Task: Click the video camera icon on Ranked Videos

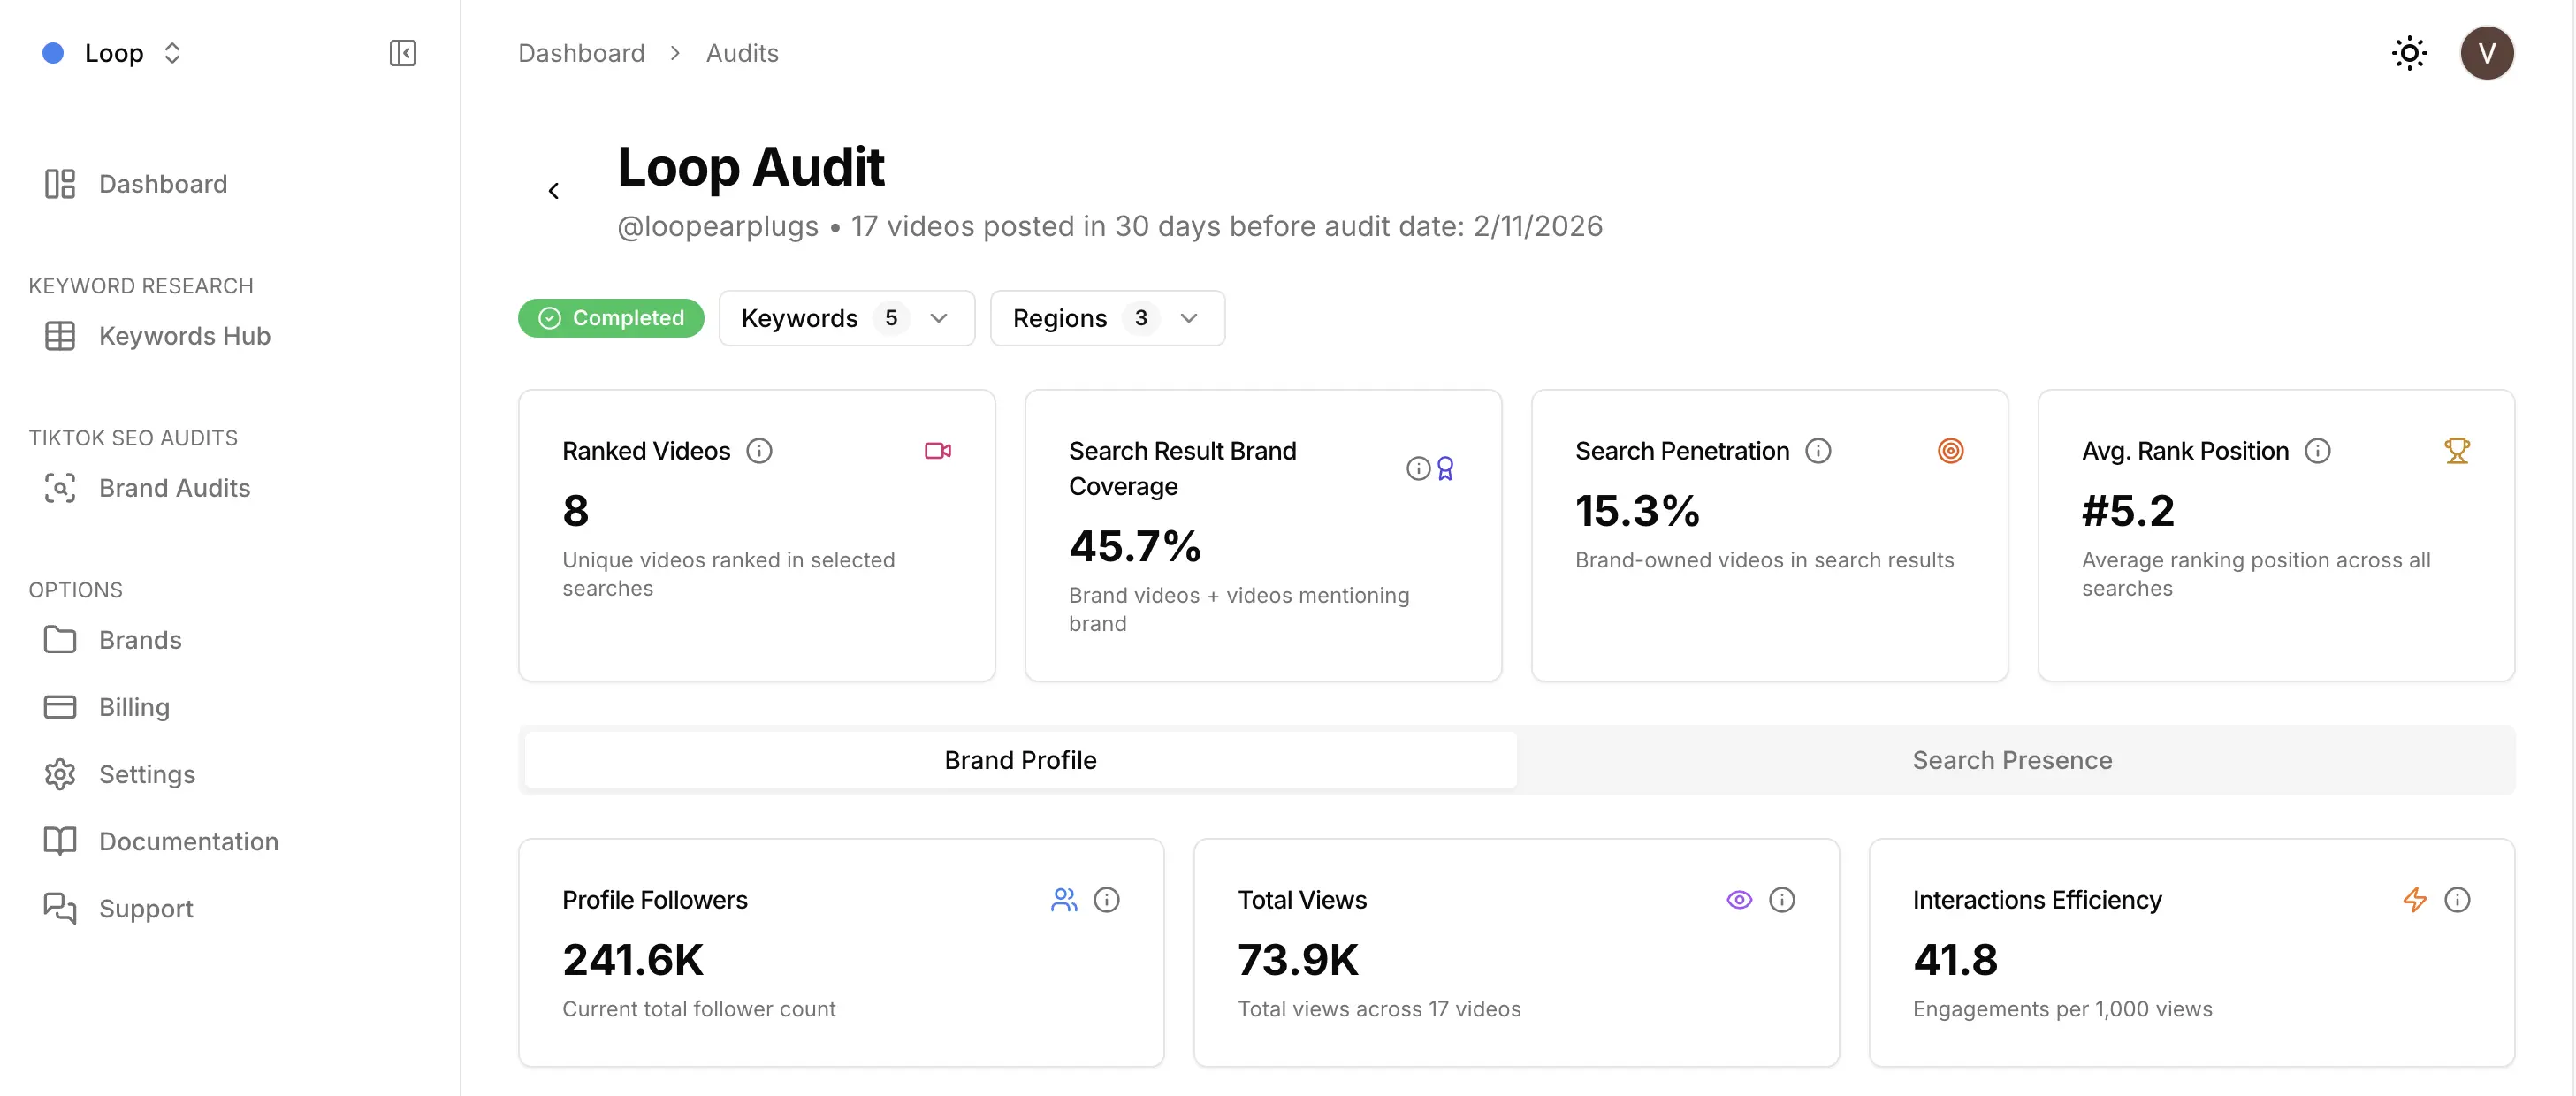Action: (x=938, y=451)
